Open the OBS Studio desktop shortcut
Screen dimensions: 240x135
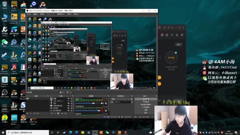point(4,94)
